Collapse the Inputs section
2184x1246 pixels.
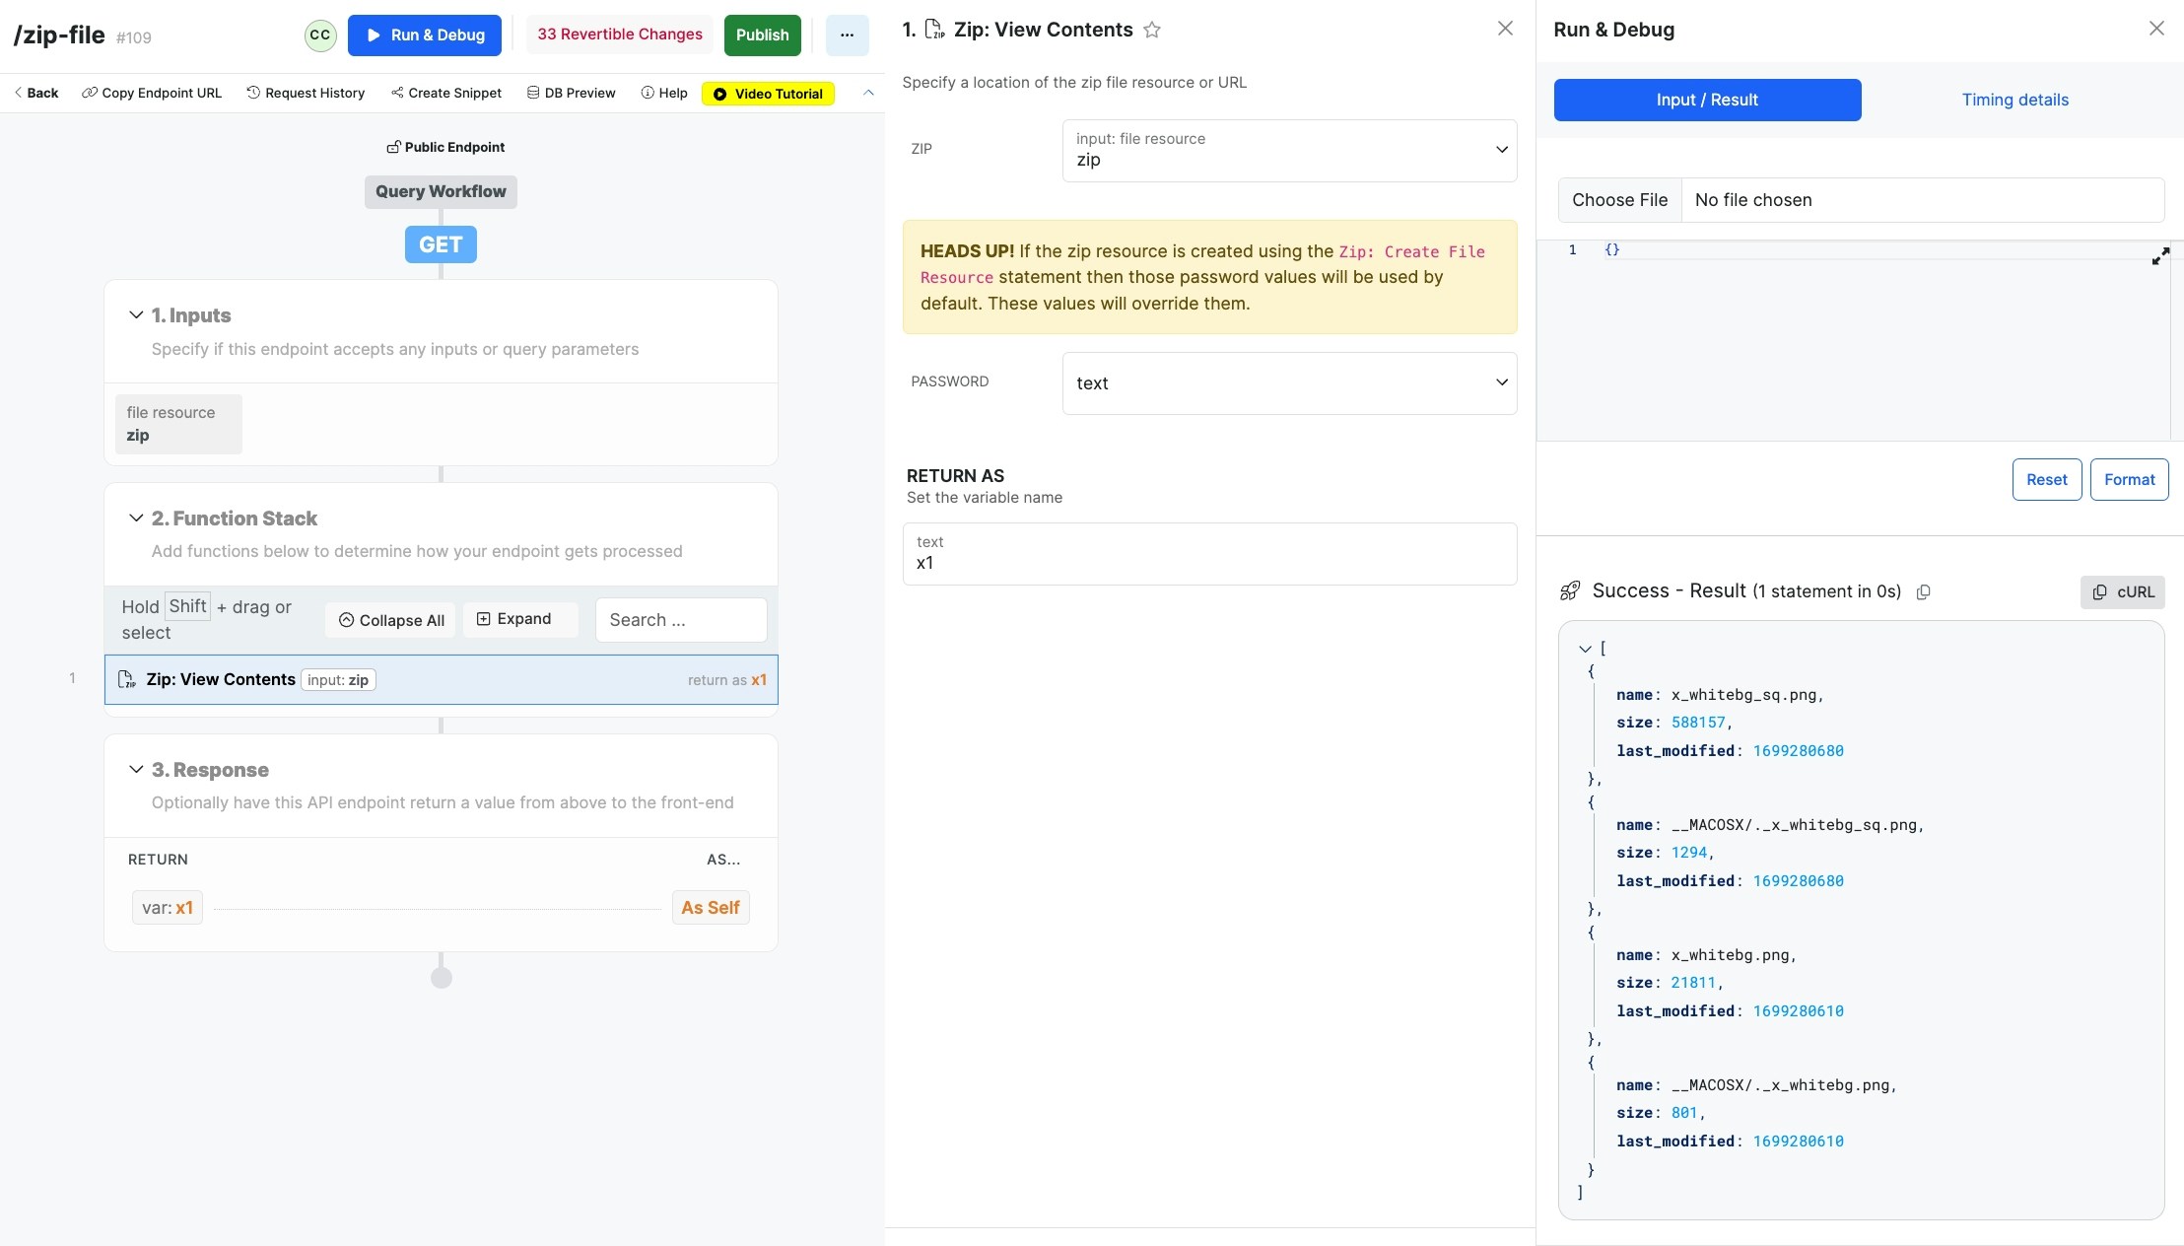click(x=136, y=315)
